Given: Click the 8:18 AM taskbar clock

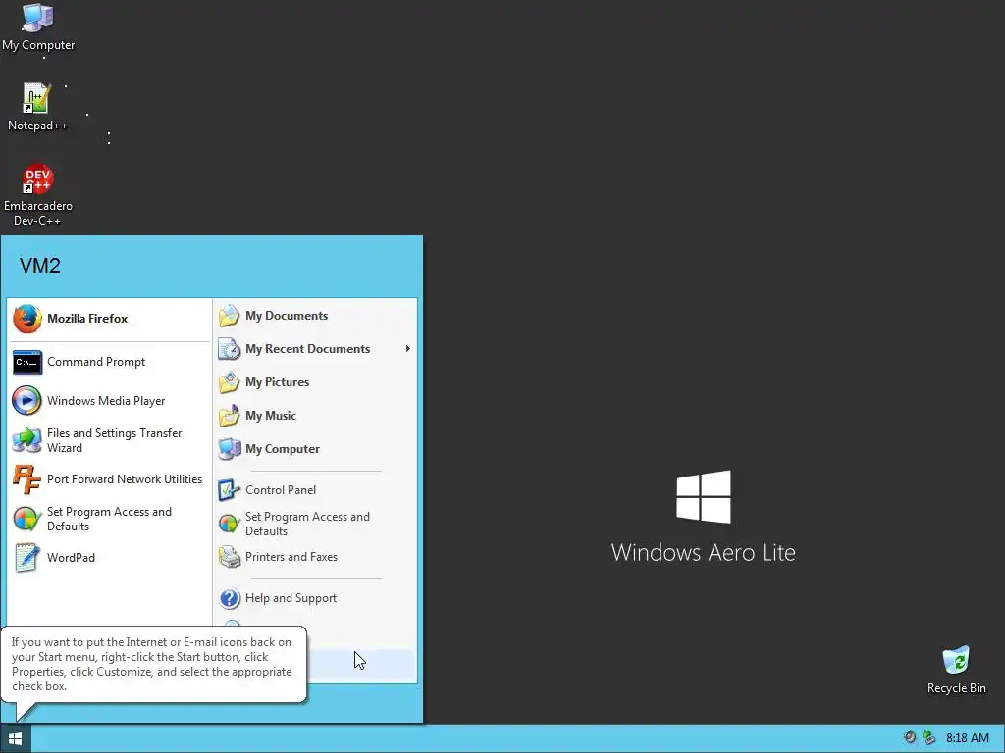Looking at the screenshot, I should pos(967,738).
